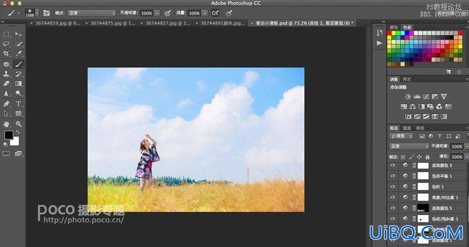Hide the 亮度/对比度 1 layer

tap(393, 197)
